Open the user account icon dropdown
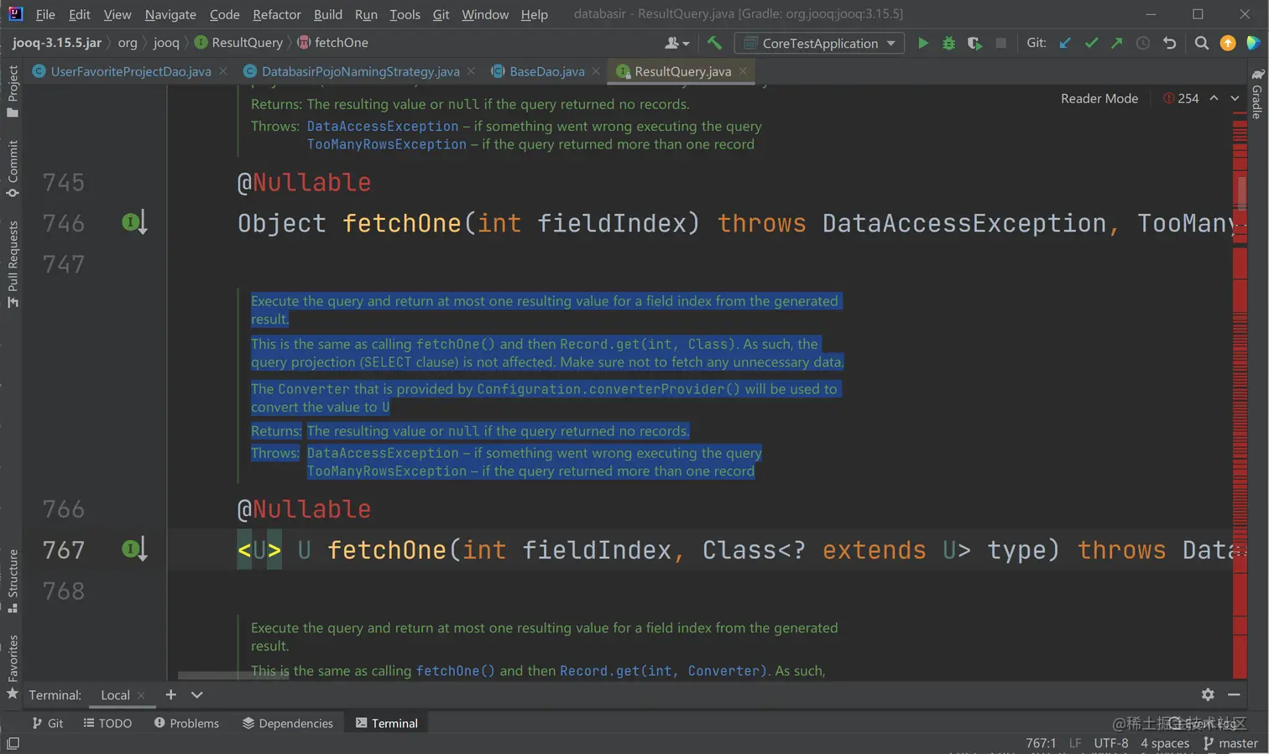This screenshot has height=754, width=1269. tap(677, 43)
